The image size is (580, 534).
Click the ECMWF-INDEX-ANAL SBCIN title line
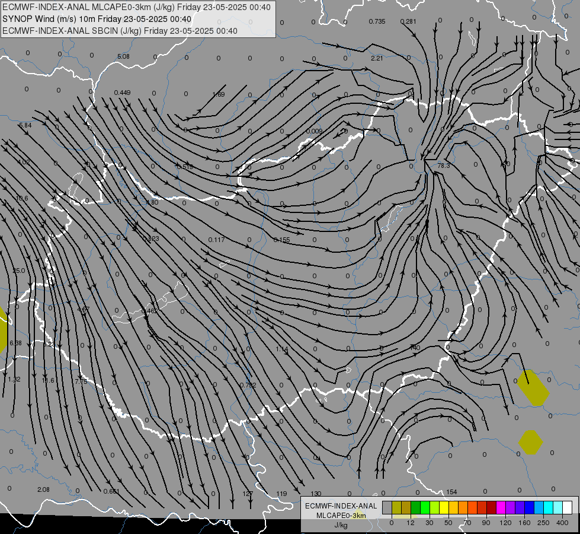(120, 31)
